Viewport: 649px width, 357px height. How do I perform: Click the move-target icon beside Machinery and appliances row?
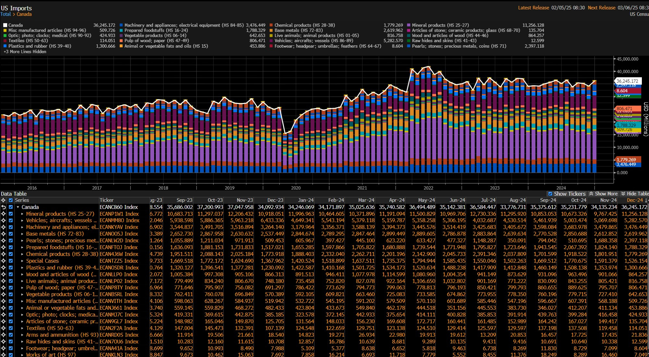pos(4,227)
